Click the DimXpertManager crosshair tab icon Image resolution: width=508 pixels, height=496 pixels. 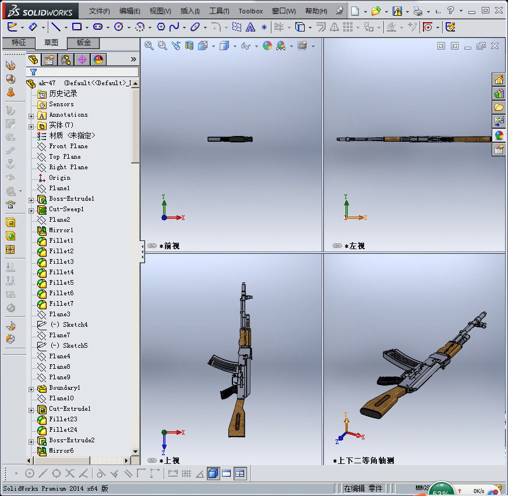point(82,60)
